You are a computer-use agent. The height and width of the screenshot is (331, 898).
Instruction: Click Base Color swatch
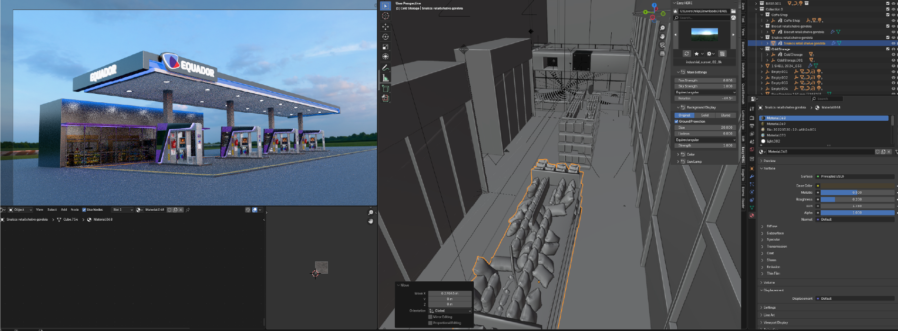coord(857,186)
